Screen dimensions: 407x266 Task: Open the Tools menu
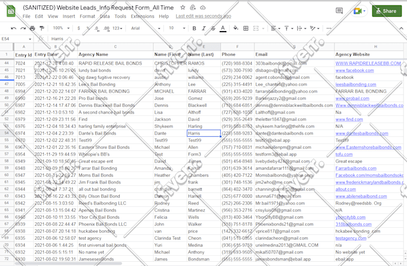coord(120,16)
